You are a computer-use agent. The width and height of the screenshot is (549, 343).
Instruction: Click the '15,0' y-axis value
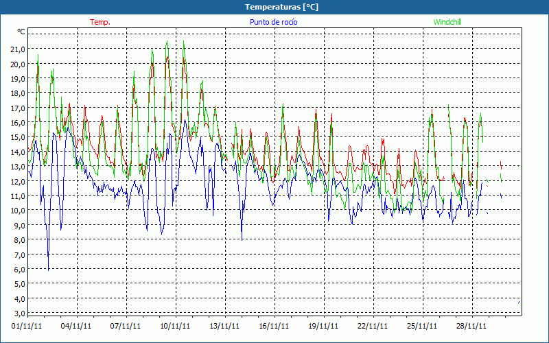pyautogui.click(x=19, y=137)
